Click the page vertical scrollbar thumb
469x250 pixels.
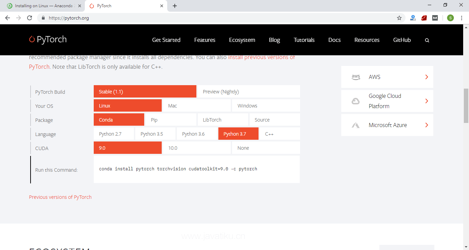466,105
